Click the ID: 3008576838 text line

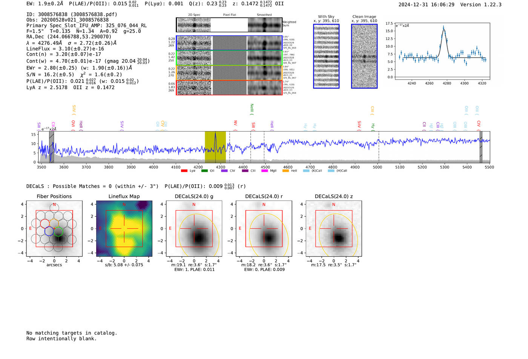pyautogui.click(x=72, y=14)
